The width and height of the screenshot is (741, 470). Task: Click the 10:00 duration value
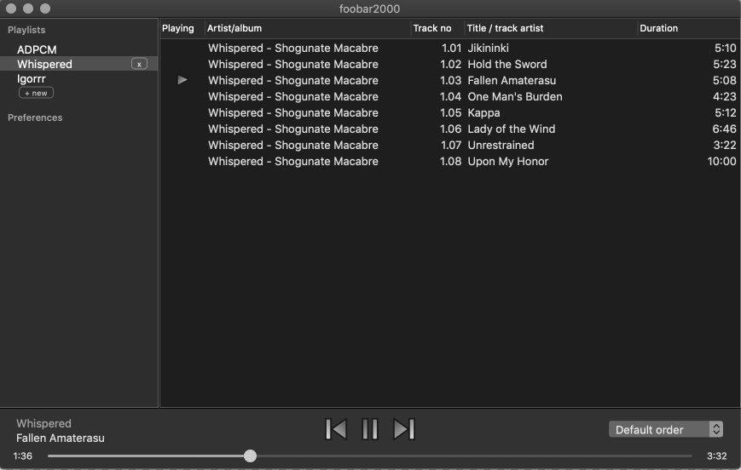click(x=721, y=162)
